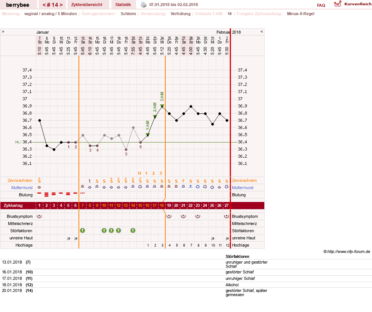Click Muttermund icon on cycle day 27

226,186
